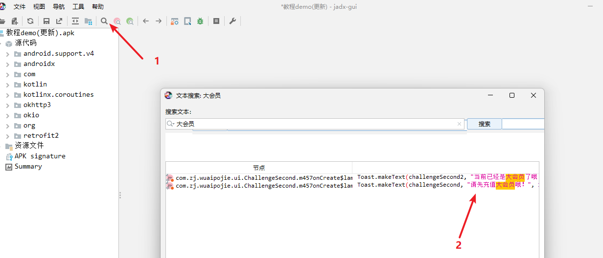Click method icon of first search result
The width and height of the screenshot is (603, 258).
(x=170, y=178)
